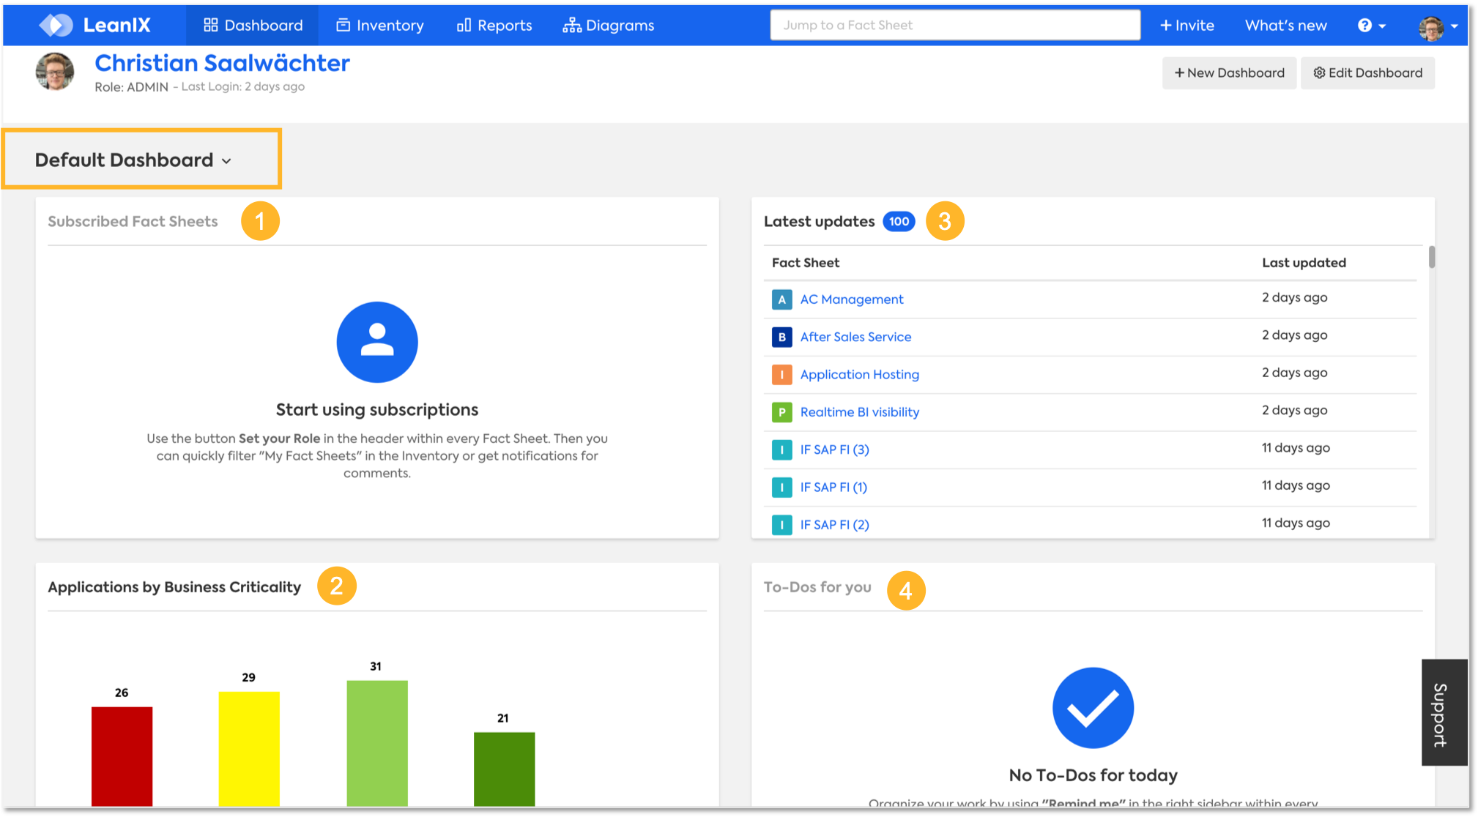Click the blue To-Dos checkmark icon
The width and height of the screenshot is (1478, 817).
[x=1093, y=707]
